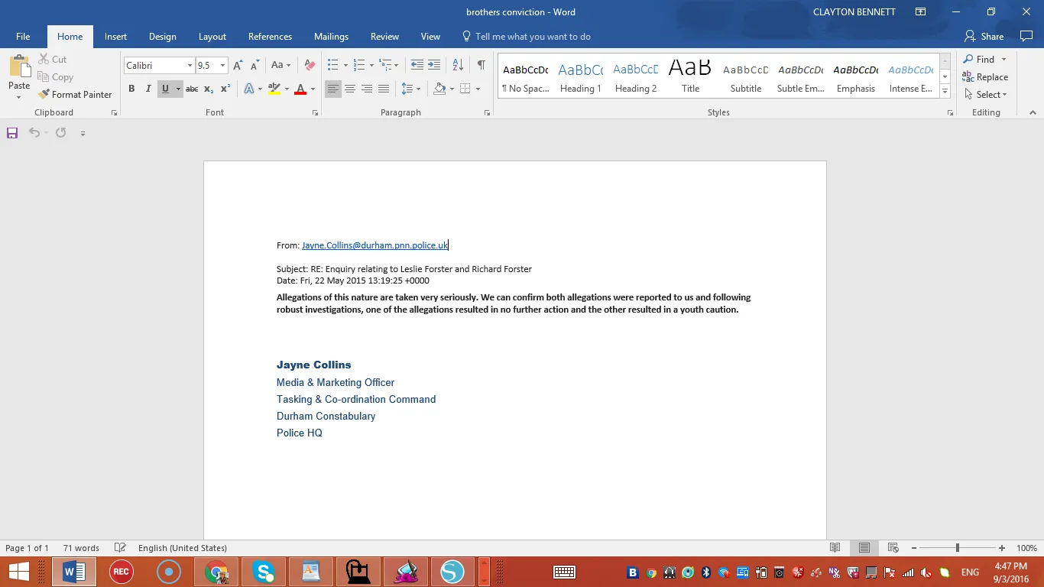
Task: Open Windows Start menu
Action: (19, 571)
